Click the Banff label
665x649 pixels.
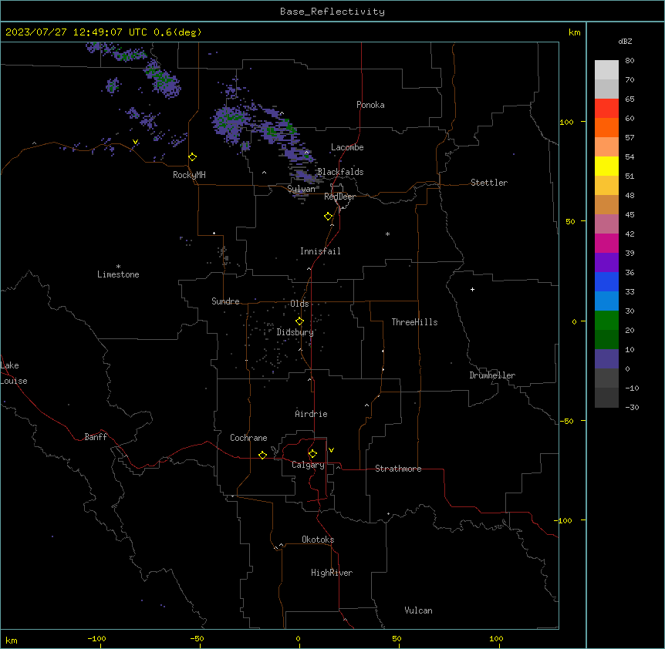[96, 437]
